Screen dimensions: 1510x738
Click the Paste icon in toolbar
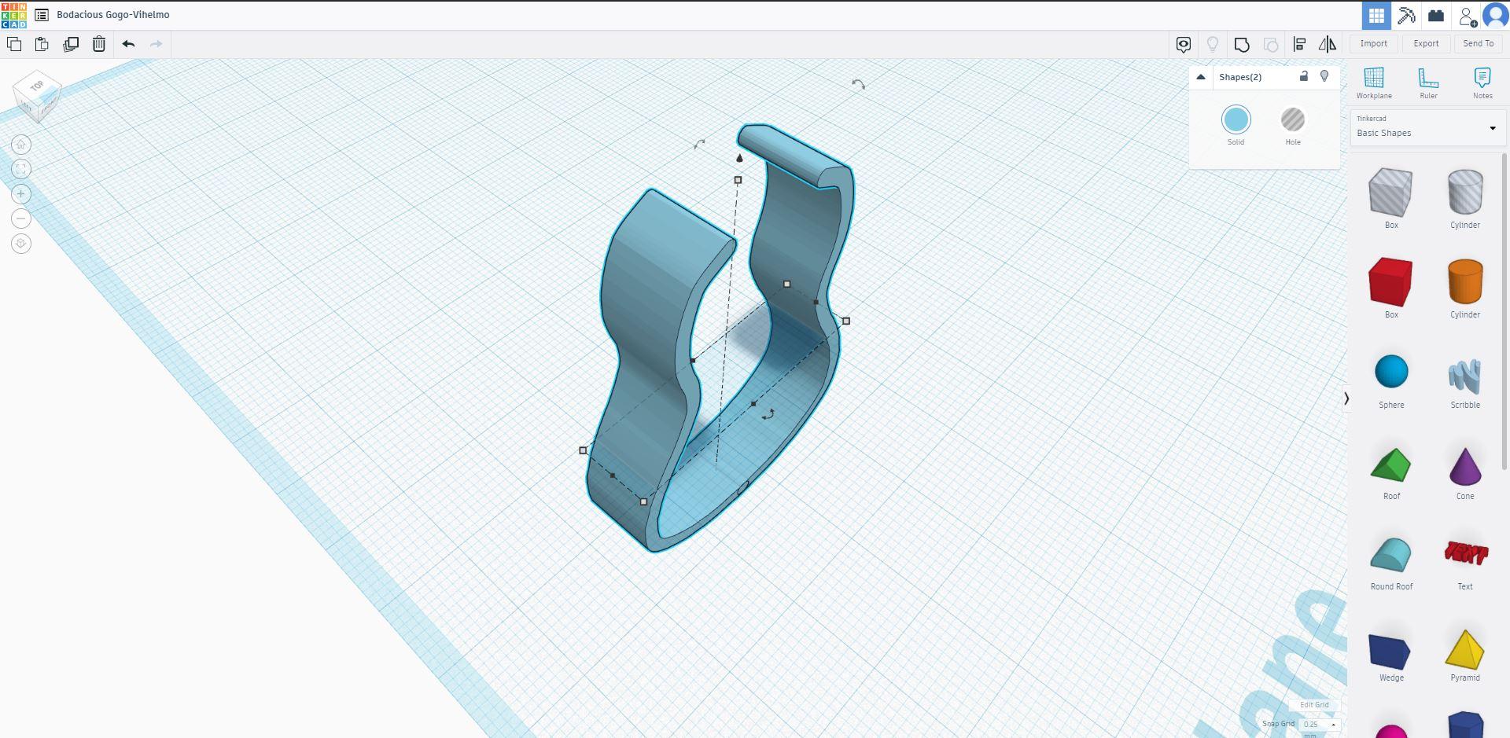tap(42, 44)
